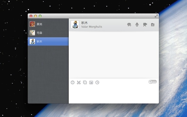Select the contact 晨旭 in sidebar

[48, 24]
